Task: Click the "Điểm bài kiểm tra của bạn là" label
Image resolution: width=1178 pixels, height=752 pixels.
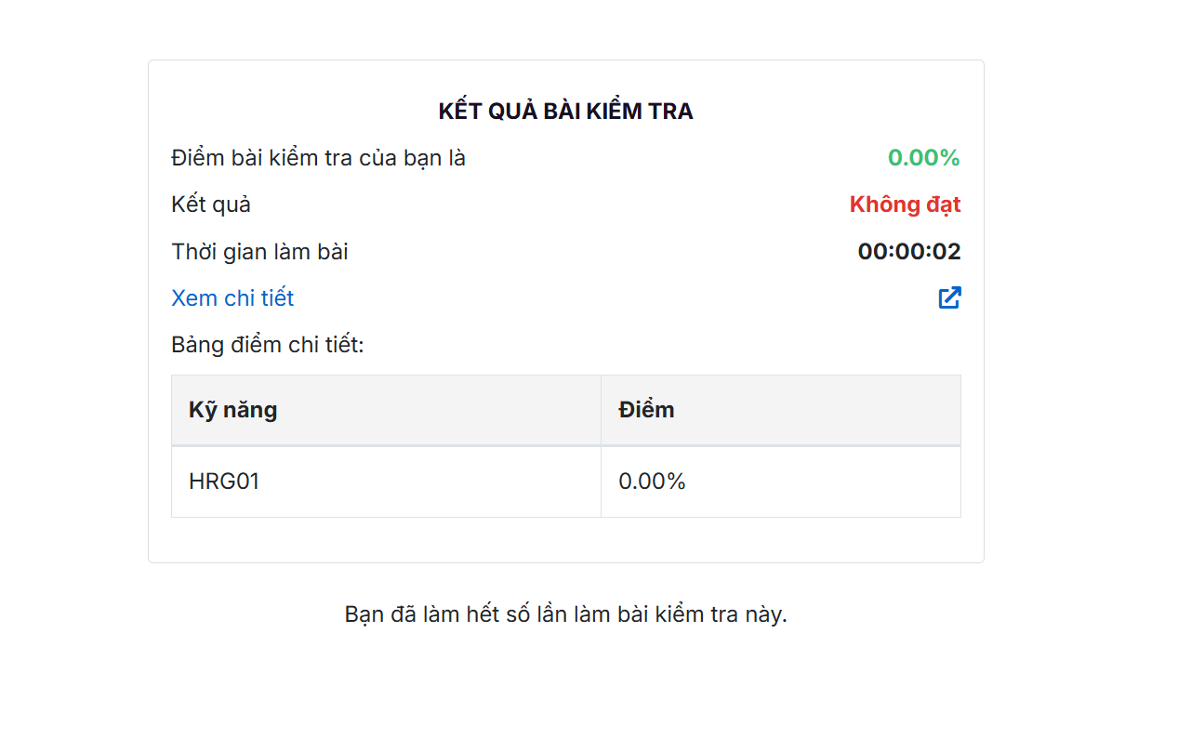Action: (x=318, y=158)
